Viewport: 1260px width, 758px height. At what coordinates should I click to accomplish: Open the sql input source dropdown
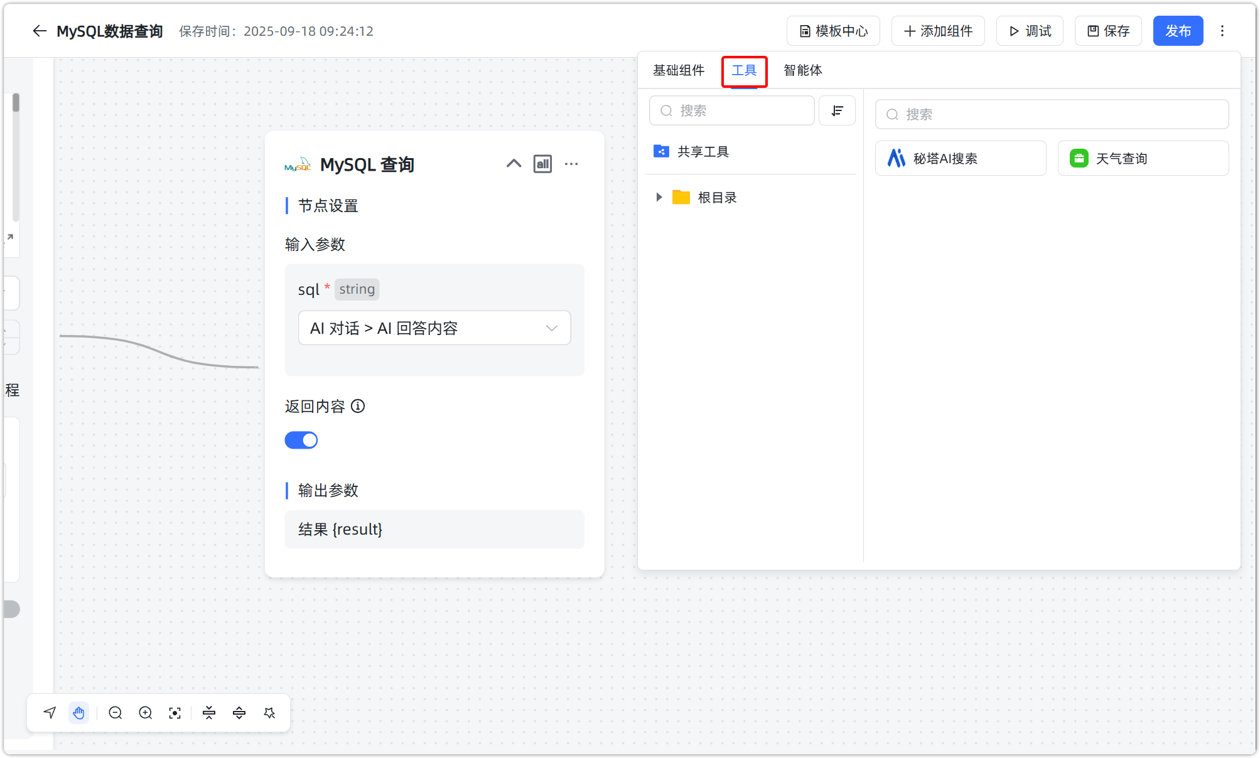(x=434, y=328)
